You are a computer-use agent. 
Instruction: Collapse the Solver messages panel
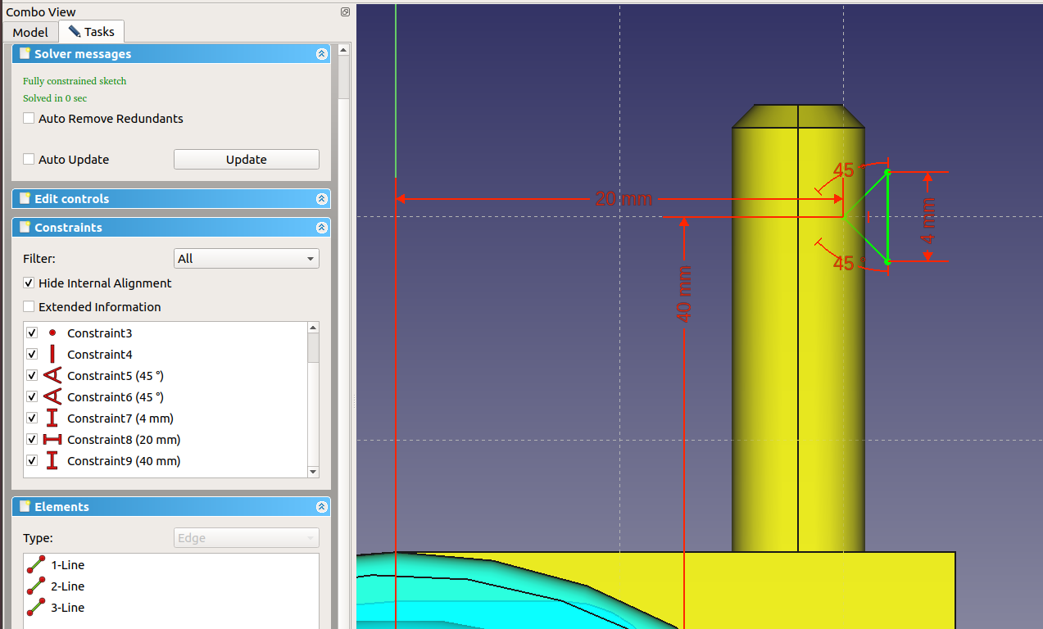321,54
